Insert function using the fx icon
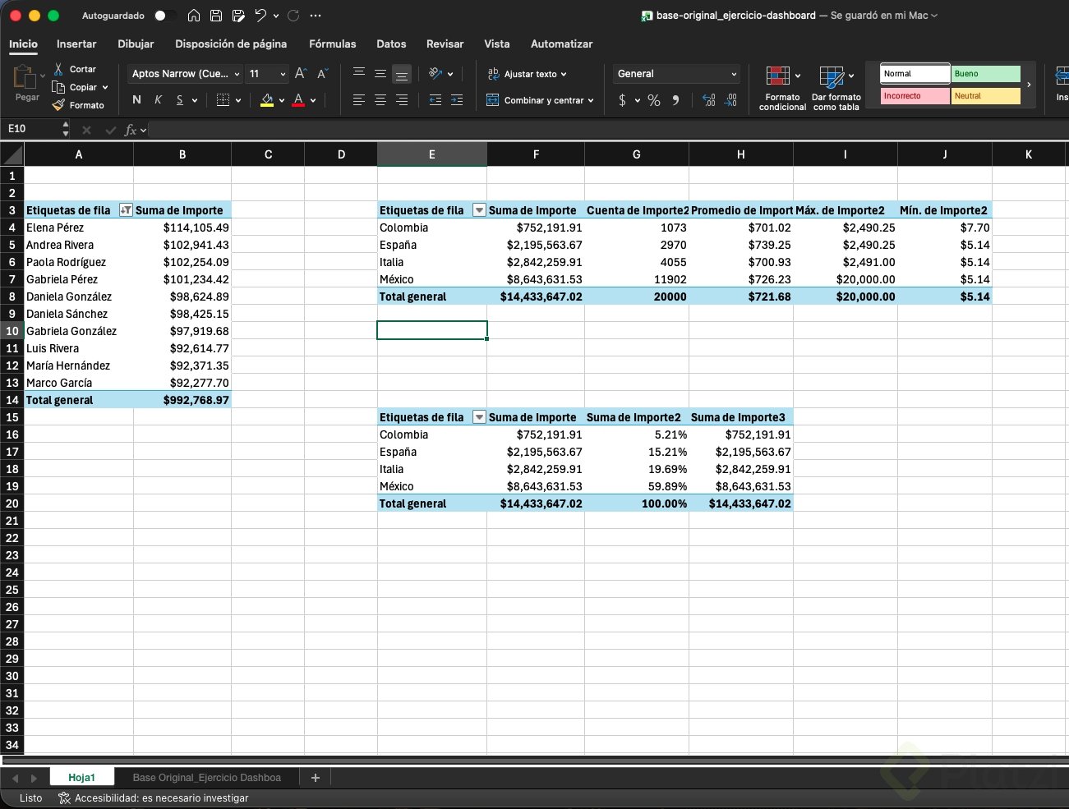Image resolution: width=1069 pixels, height=809 pixels. [130, 130]
